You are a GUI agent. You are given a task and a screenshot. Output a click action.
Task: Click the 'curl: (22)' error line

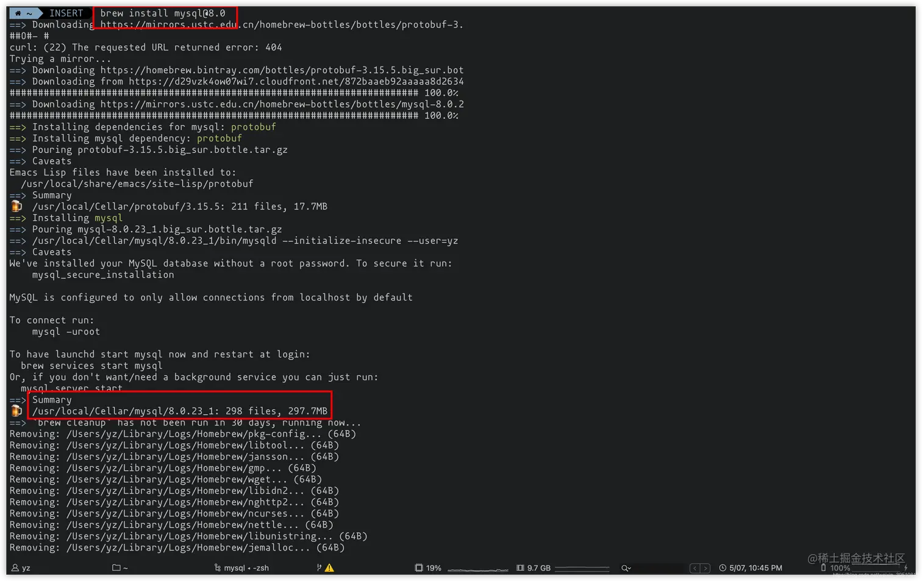[x=146, y=47]
